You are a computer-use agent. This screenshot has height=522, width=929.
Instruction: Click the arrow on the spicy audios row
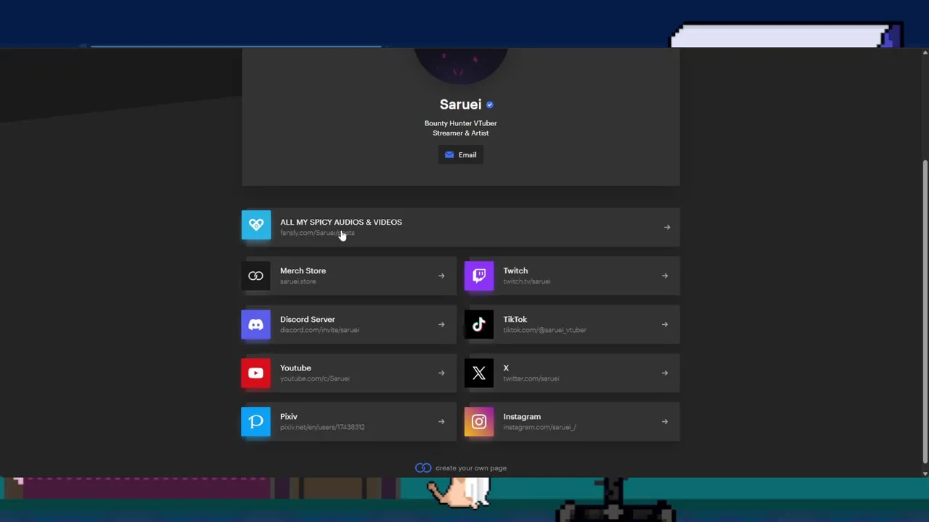[x=667, y=227]
